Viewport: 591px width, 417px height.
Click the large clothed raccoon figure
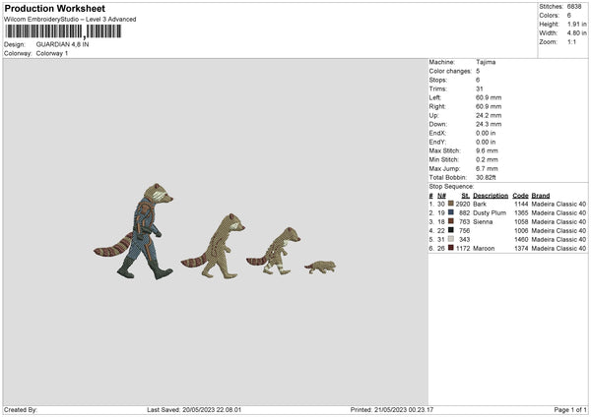(134, 231)
